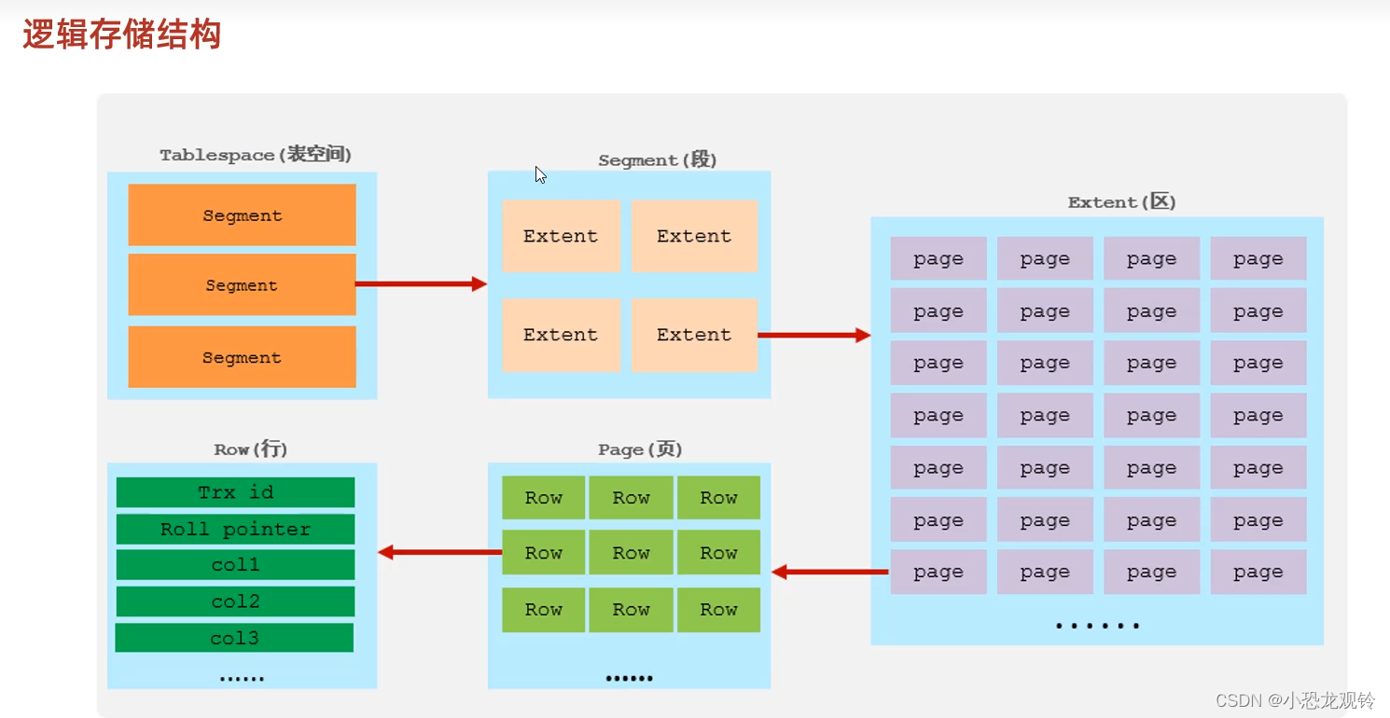Viewport: 1390px width, 718px height.
Task: Click the ellipsis under the purple page grid
Action: [x=1097, y=626]
